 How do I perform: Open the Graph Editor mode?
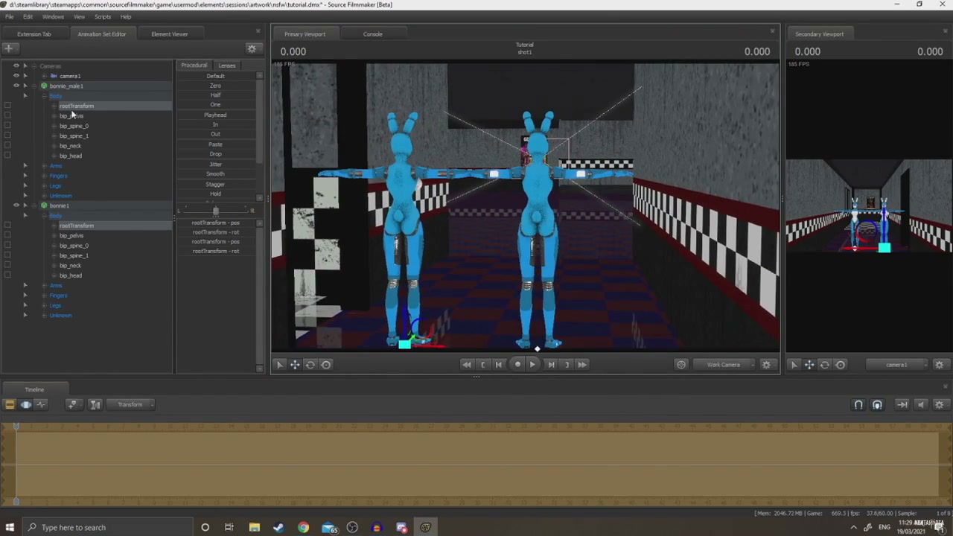(41, 404)
